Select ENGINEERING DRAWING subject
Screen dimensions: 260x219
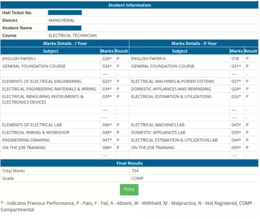click(x=26, y=140)
